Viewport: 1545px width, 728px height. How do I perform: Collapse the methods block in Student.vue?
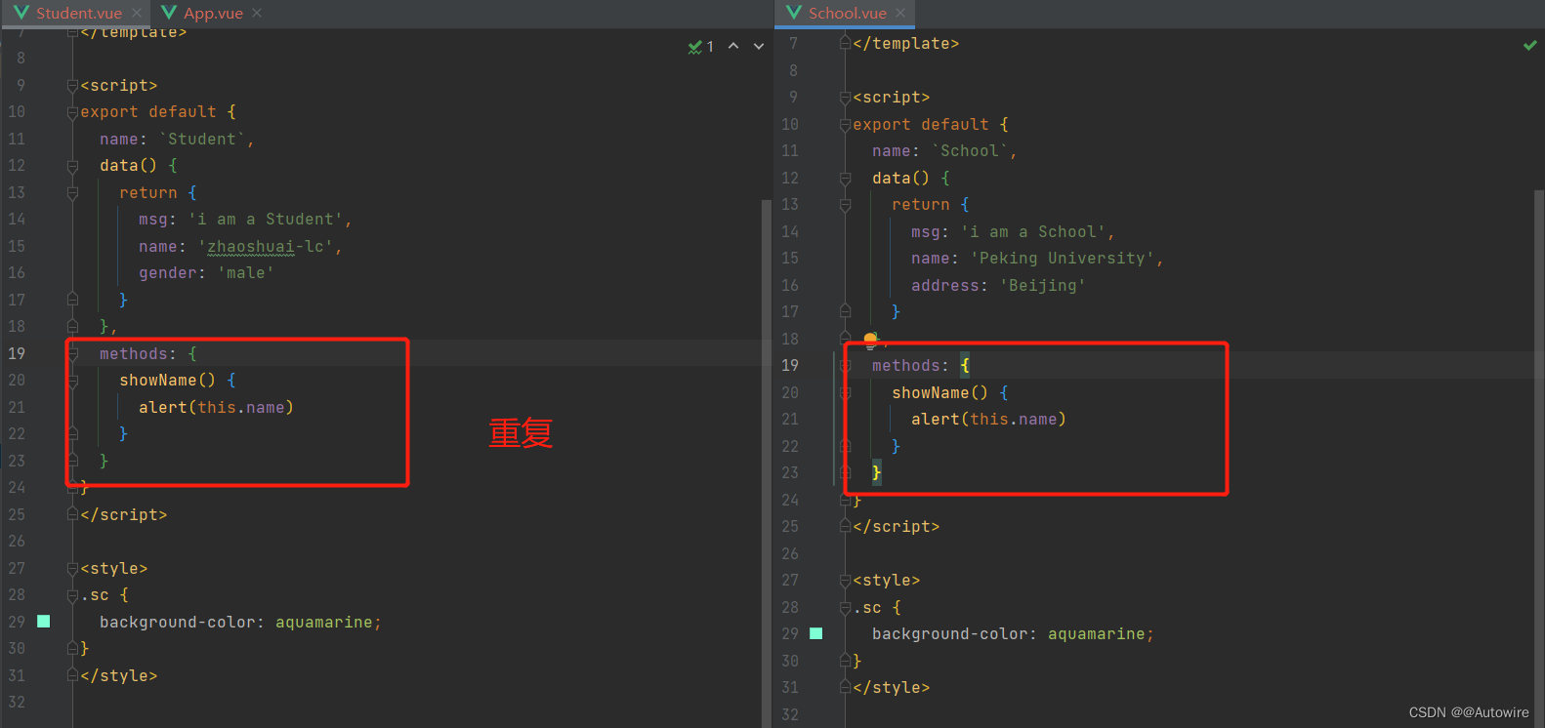click(x=72, y=354)
